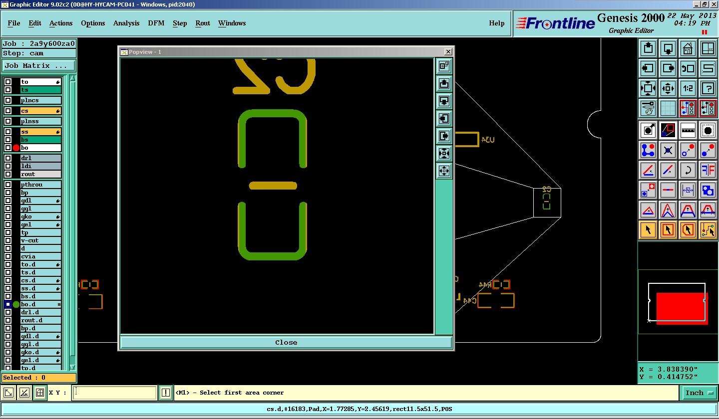The image size is (719, 419).
Task: Click the first snap mode button at bottom-left
Action: [8, 393]
